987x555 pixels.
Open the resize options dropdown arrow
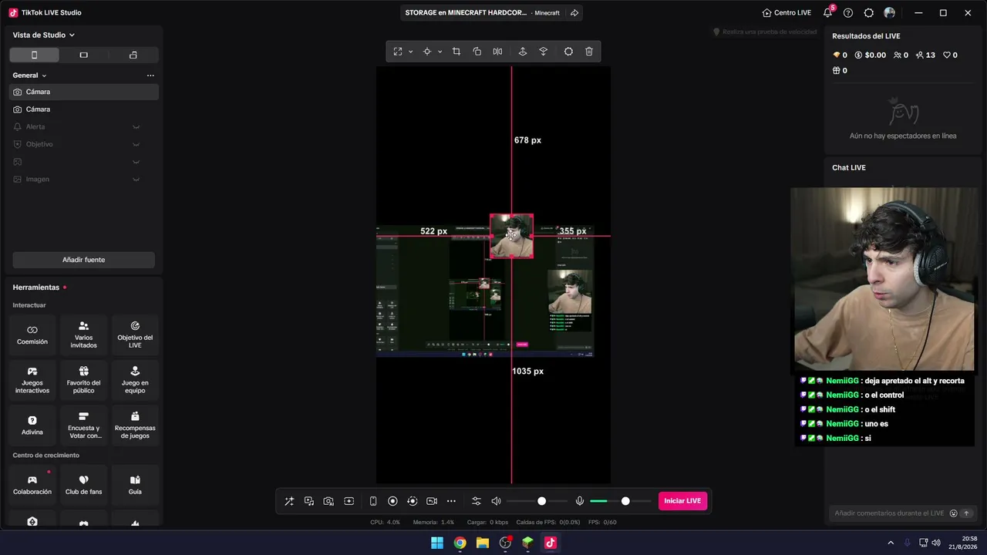(410, 52)
